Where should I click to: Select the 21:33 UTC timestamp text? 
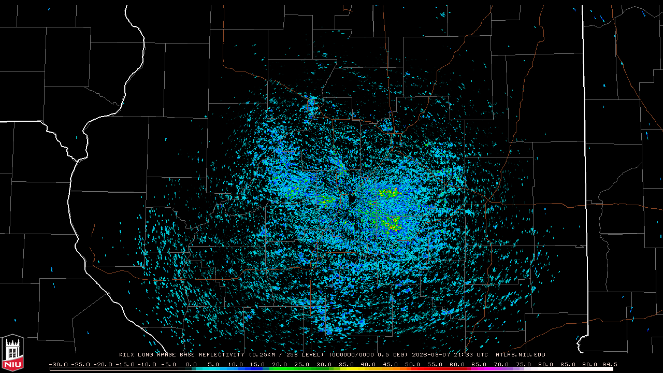[469, 355]
